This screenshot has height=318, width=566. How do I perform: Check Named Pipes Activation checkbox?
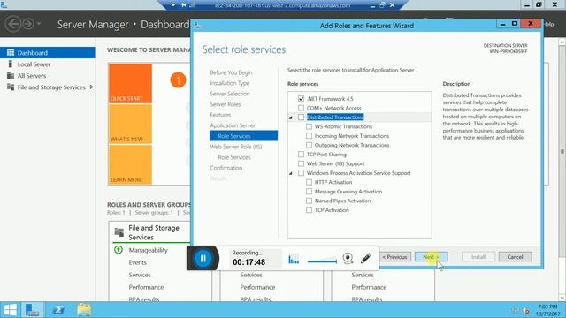pos(309,201)
